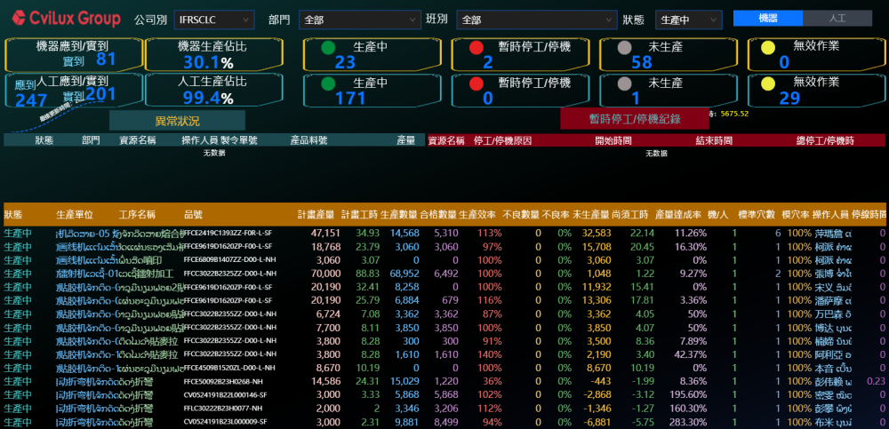
Task: Open the 公司別 dropdown showing IFRSCLC
Action: click(212, 20)
